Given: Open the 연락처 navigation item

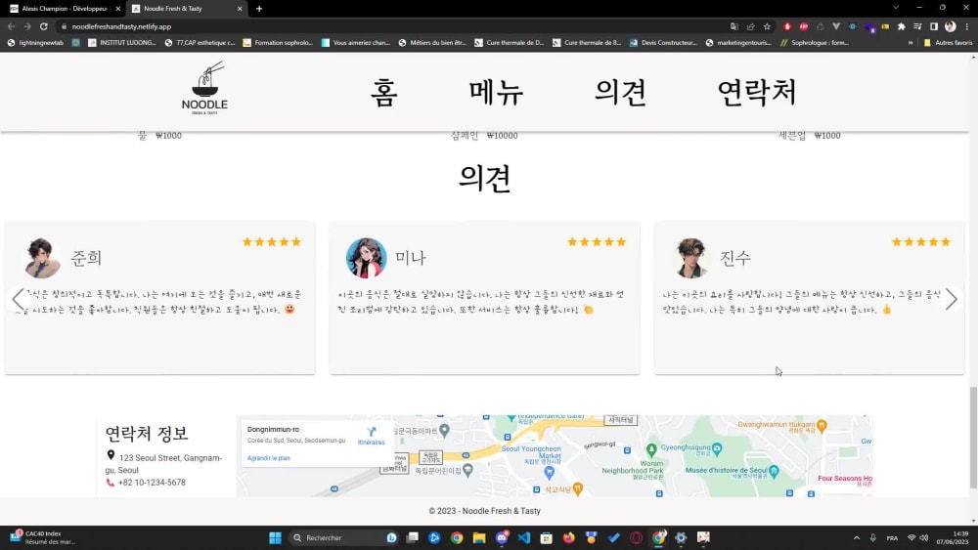Looking at the screenshot, I should 757,92.
